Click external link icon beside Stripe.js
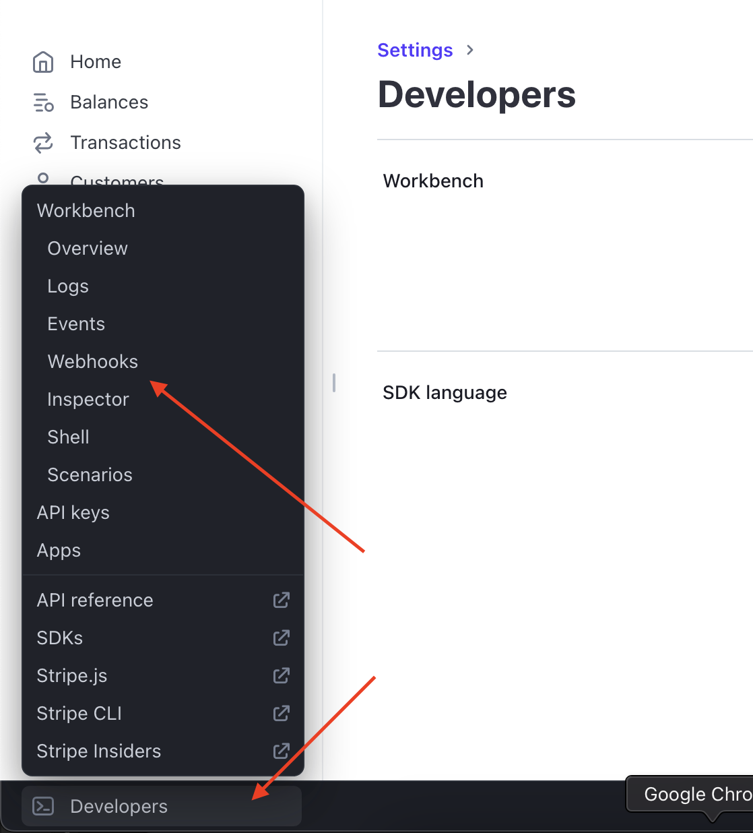 (282, 675)
